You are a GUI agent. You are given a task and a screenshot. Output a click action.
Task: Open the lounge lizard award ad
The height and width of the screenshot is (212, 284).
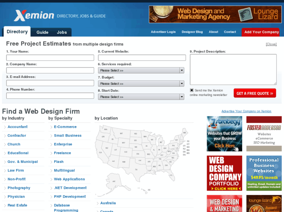pos(264,203)
